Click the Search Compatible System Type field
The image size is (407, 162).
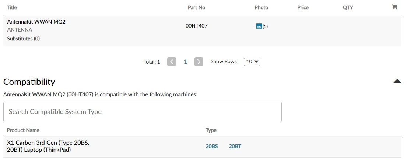142,112
